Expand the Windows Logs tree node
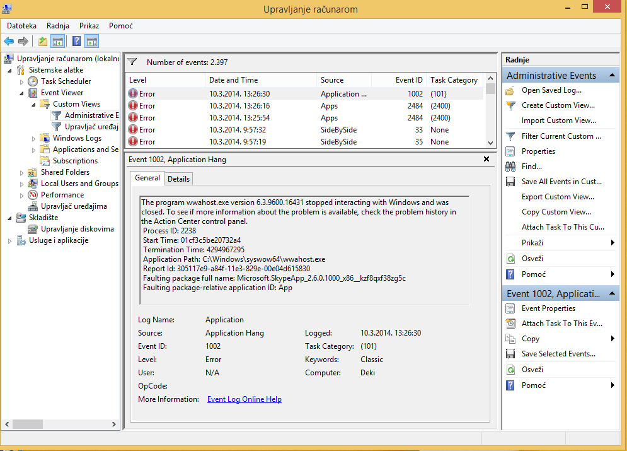The image size is (627, 451). coord(34,138)
